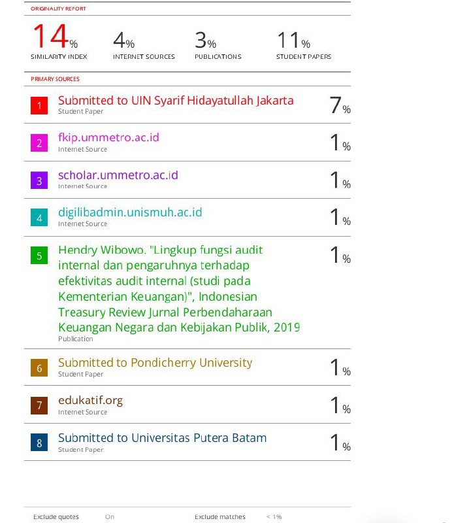
Task: Click the brown number 7 source badge
Action: 39,405
